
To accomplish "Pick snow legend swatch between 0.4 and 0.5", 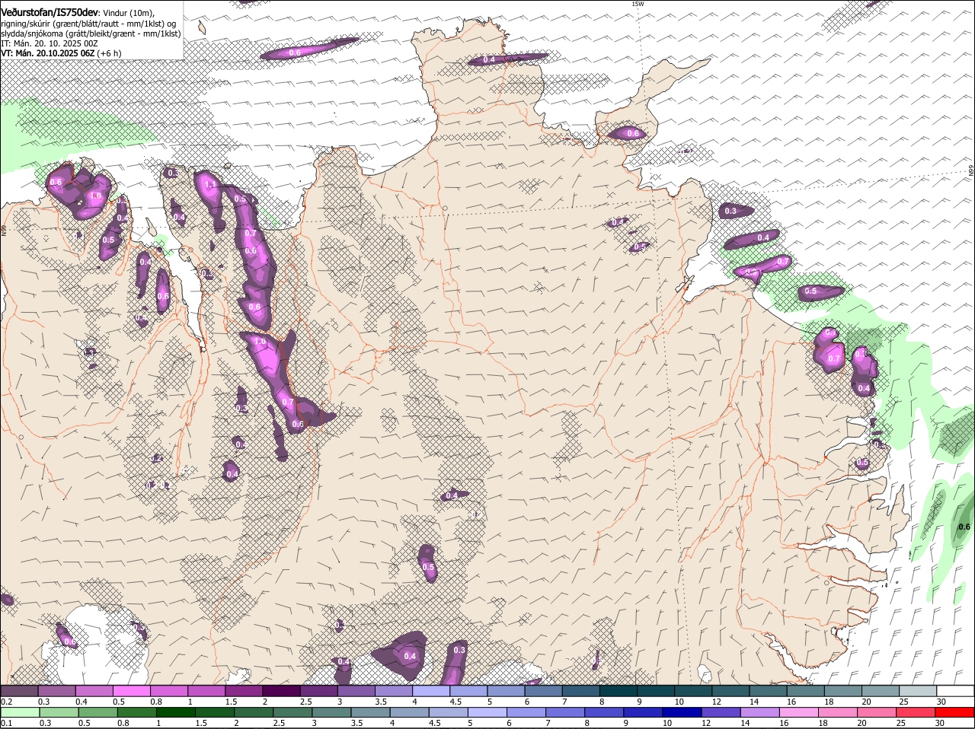I will tap(94, 691).
